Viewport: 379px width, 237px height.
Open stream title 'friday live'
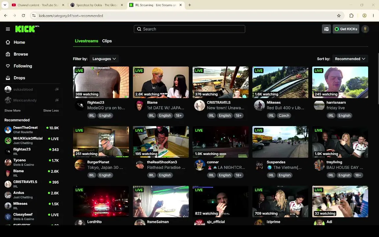click(x=336, y=108)
